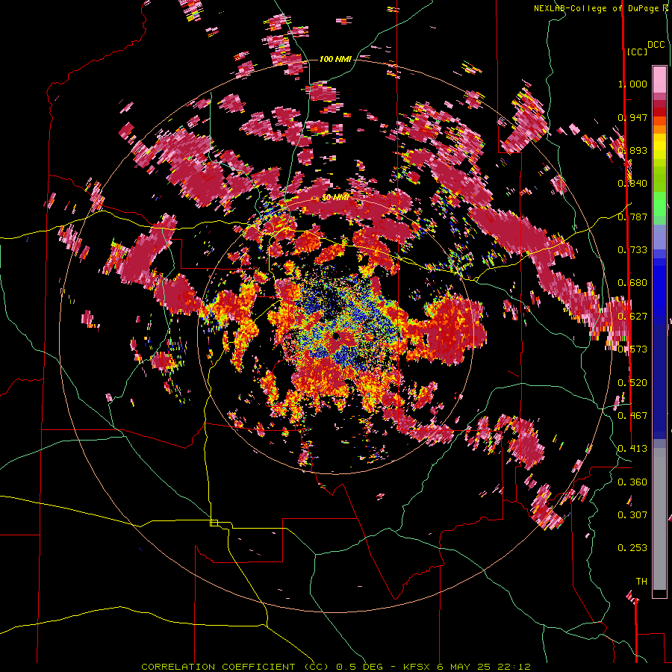Click the gray bottom segment of the color bar
672x672 pixels.
pos(659,519)
